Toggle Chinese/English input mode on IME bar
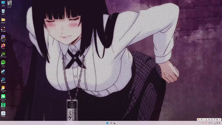This screenshot has height=125, width=222. pyautogui.click(x=202, y=119)
